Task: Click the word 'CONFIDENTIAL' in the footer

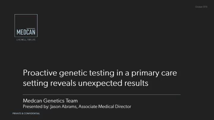Action: click(x=32, y=113)
